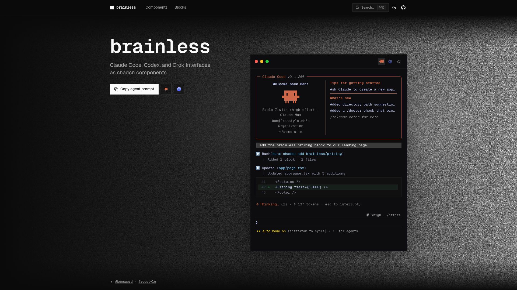The height and width of the screenshot is (290, 517).
Task: Click 'Ask Claude to create a new app…' tip
Action: tap(362, 89)
